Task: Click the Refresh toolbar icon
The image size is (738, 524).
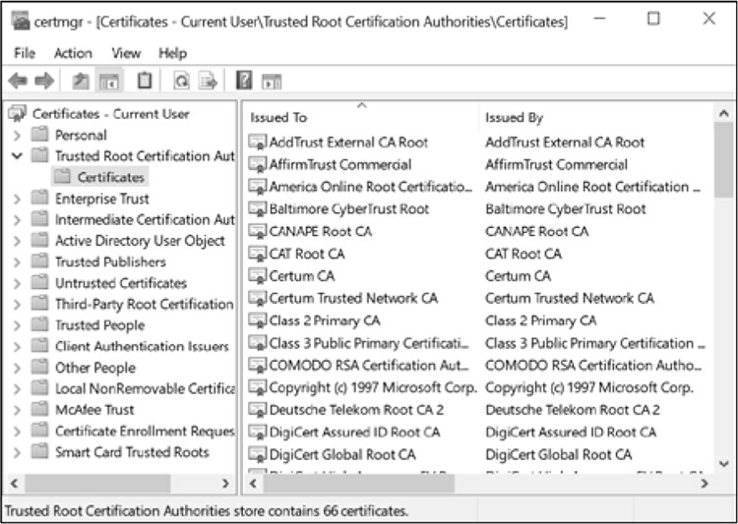Action: tap(181, 81)
